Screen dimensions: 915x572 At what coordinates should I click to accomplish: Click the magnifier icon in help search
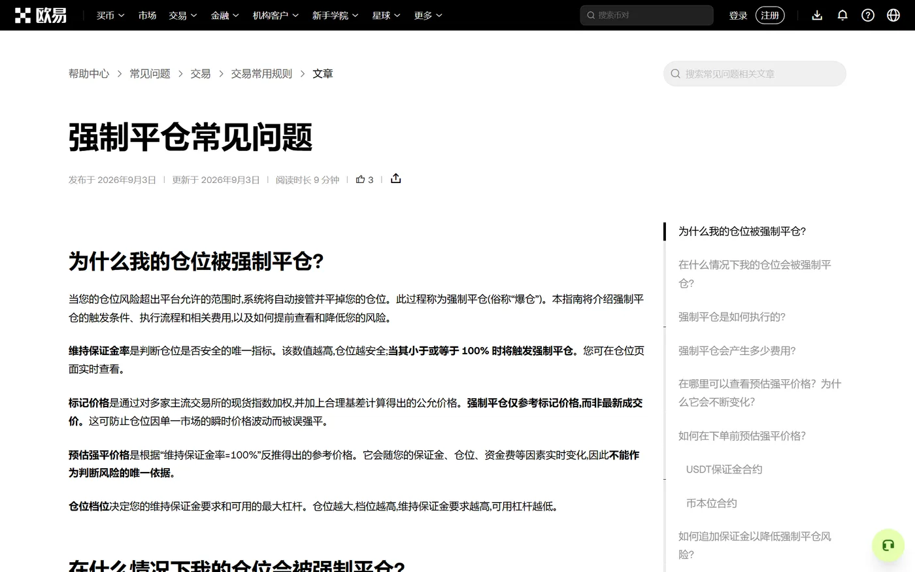pos(676,74)
